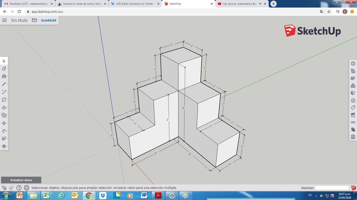Pick the Line pencil tool
This screenshot has height=200, width=357.
tap(4, 84)
